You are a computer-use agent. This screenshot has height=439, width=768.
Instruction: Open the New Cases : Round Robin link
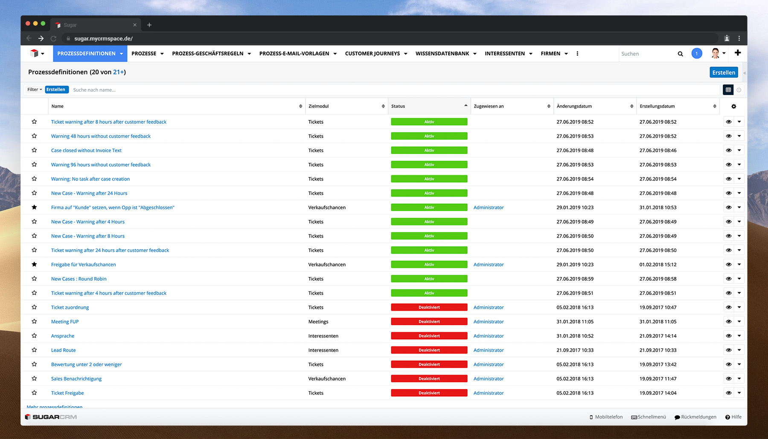(79, 279)
